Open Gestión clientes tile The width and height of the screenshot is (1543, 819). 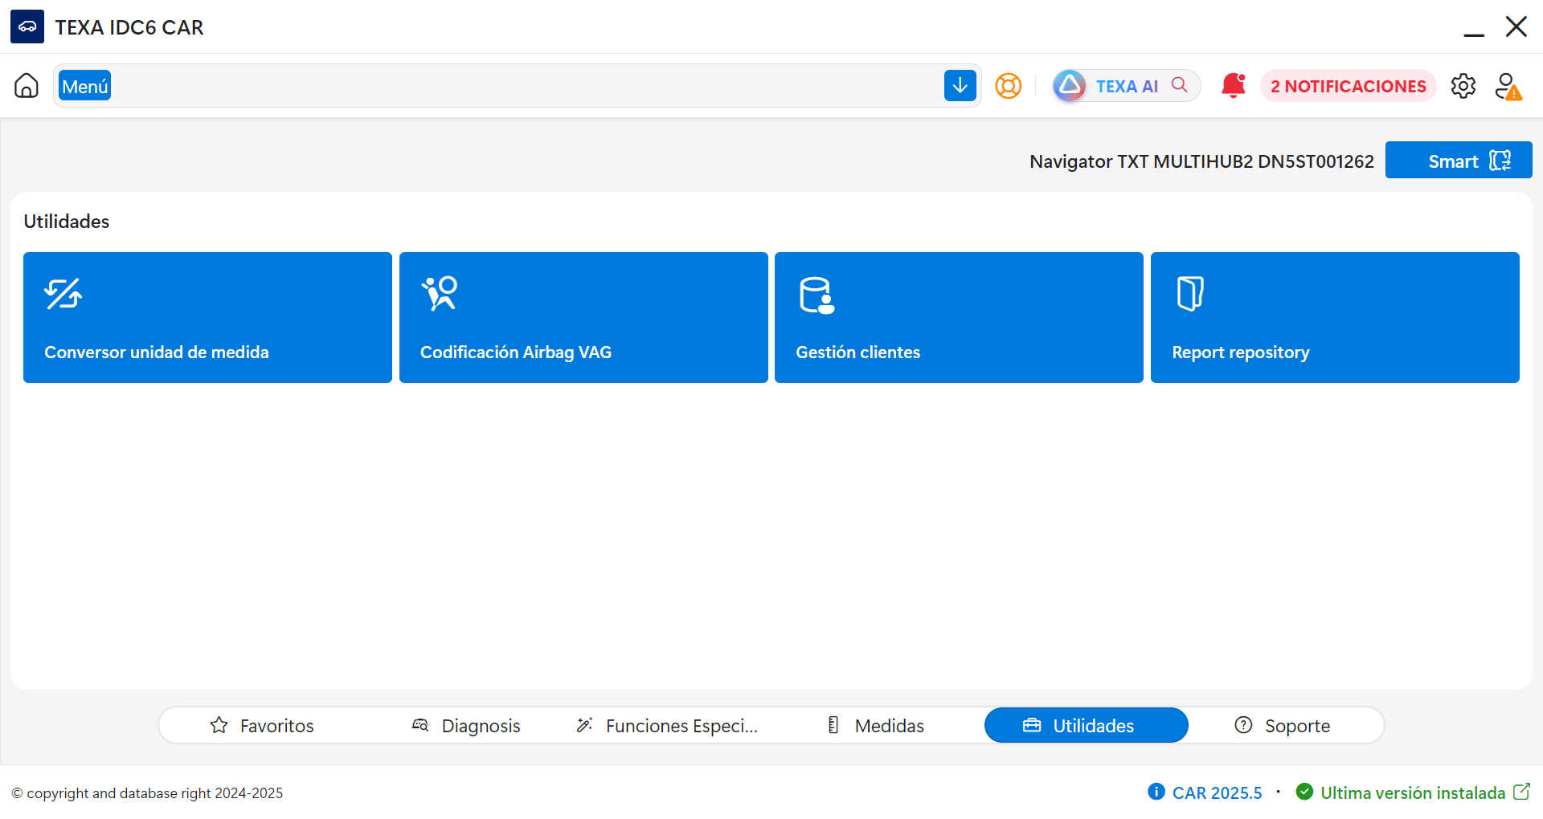[x=959, y=317]
